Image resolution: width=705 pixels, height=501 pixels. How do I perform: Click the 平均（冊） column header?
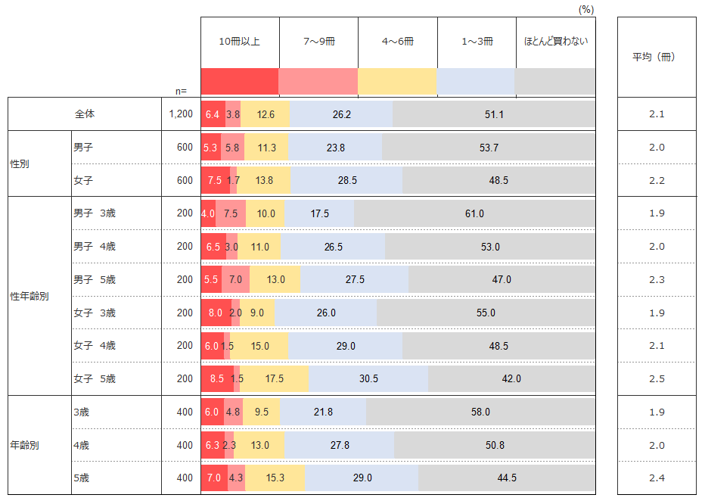click(x=656, y=57)
